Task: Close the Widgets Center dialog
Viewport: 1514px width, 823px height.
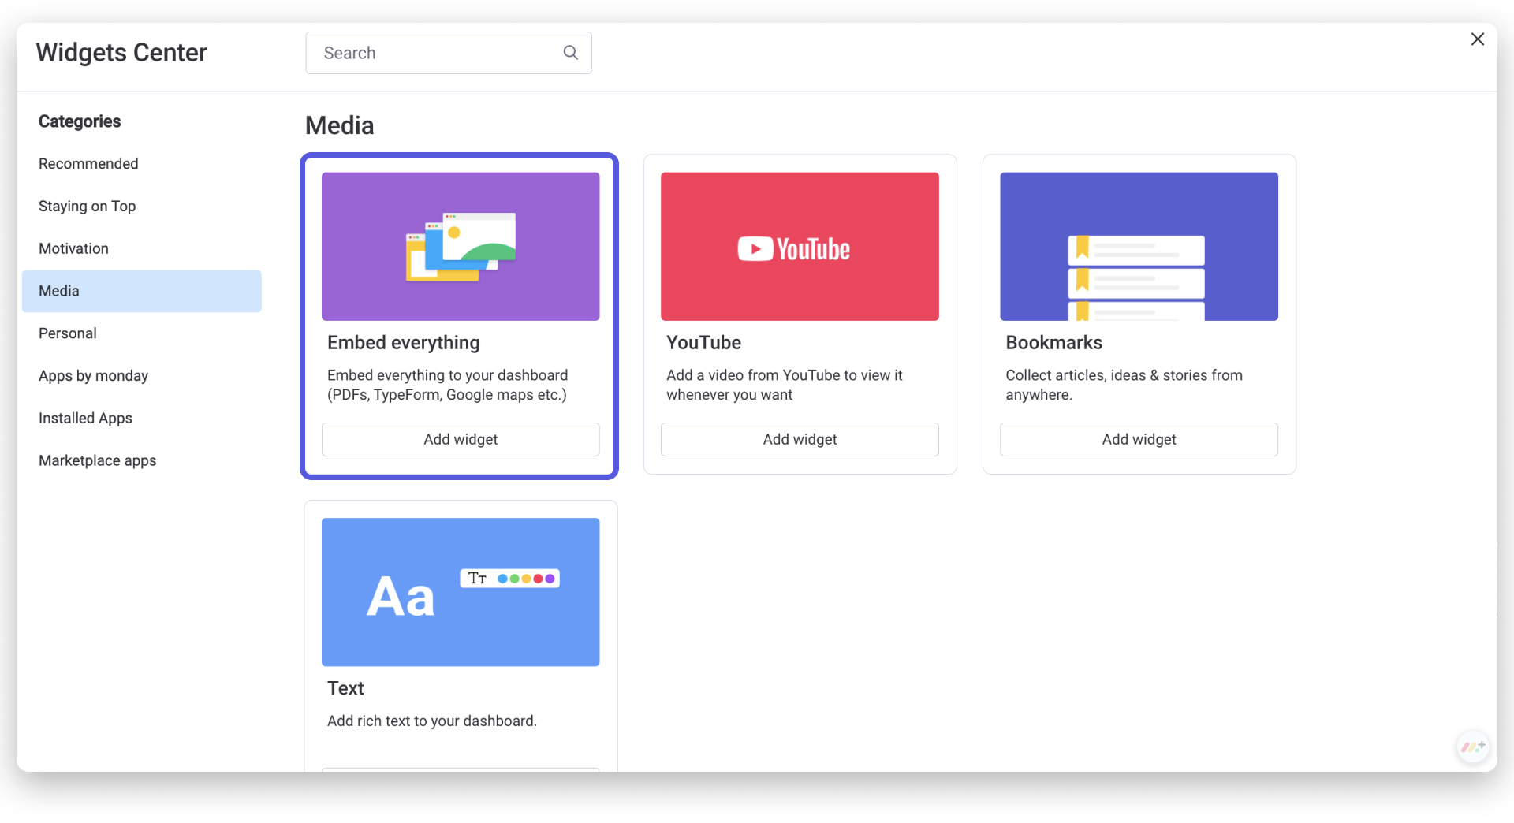Action: point(1477,39)
